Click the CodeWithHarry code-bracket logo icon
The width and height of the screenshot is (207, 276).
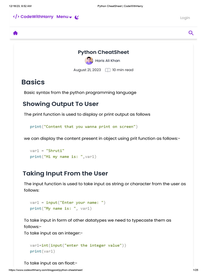point(16,17)
